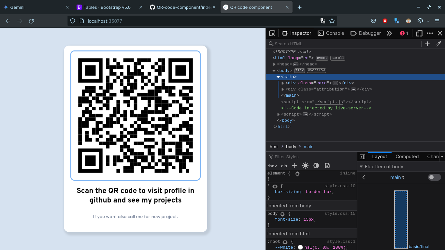Toggle the :hov pseudo-class panel
The image size is (445, 250).
[x=272, y=166]
